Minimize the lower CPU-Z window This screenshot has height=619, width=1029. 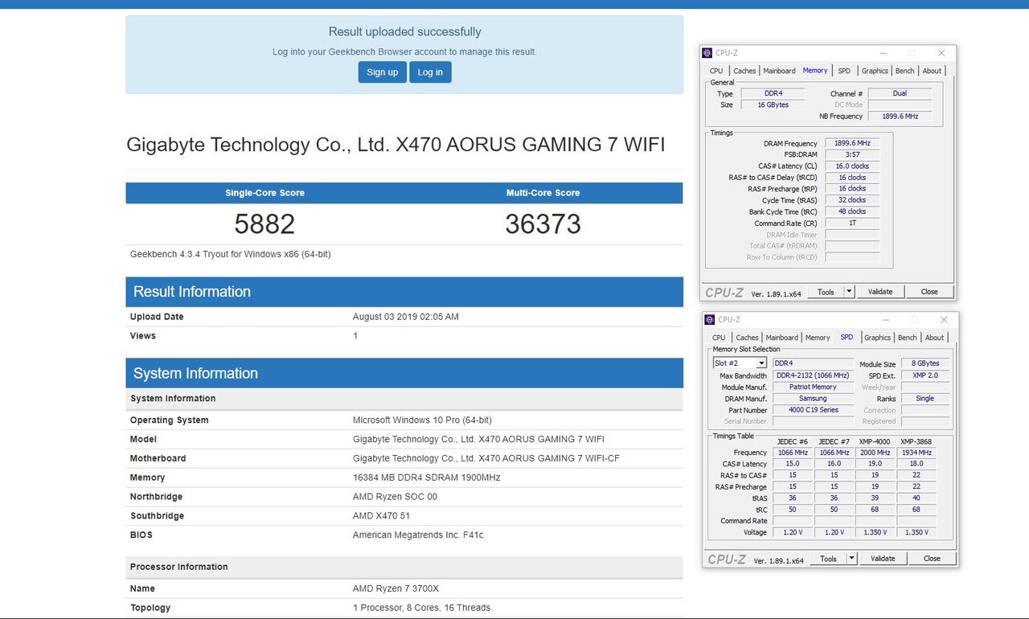click(x=886, y=319)
